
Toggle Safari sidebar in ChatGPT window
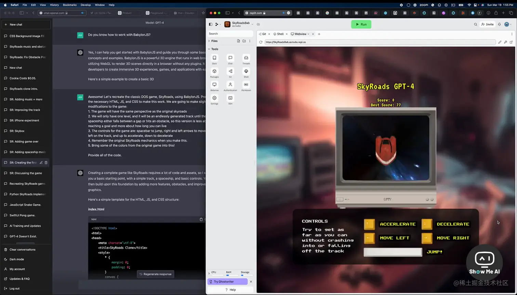click(x=22, y=13)
